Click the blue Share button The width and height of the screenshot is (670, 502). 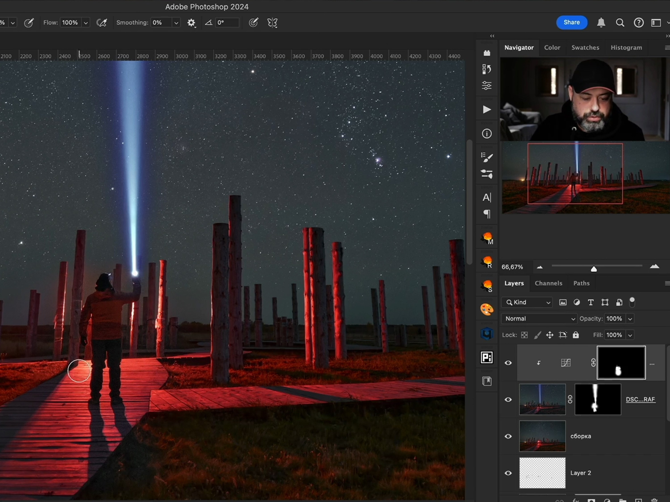(572, 22)
